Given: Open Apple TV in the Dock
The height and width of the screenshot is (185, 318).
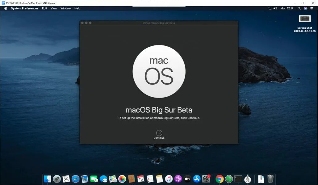Looking at the screenshot, I should [187, 179].
